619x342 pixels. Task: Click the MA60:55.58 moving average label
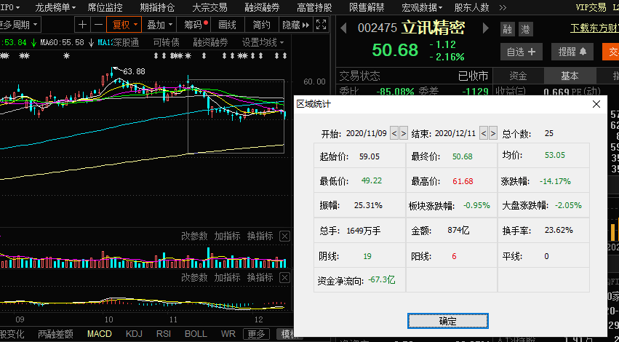click(x=62, y=42)
